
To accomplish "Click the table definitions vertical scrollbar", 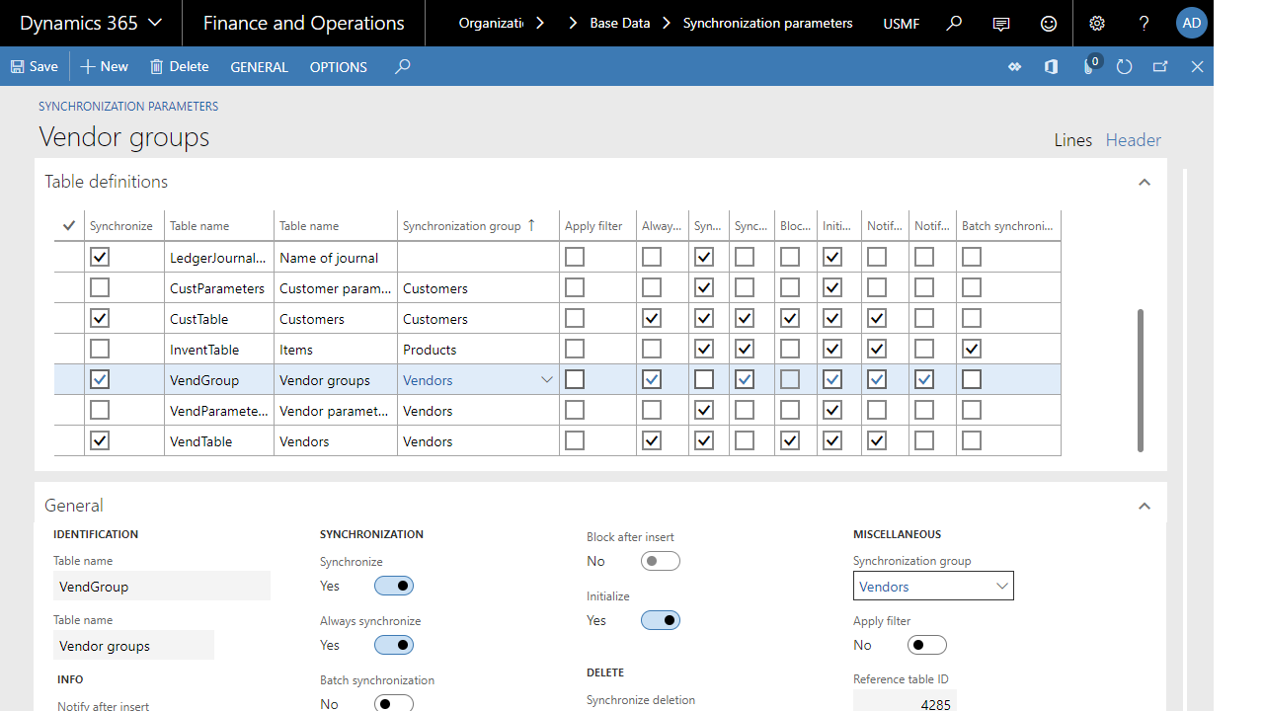I will point(1141,380).
